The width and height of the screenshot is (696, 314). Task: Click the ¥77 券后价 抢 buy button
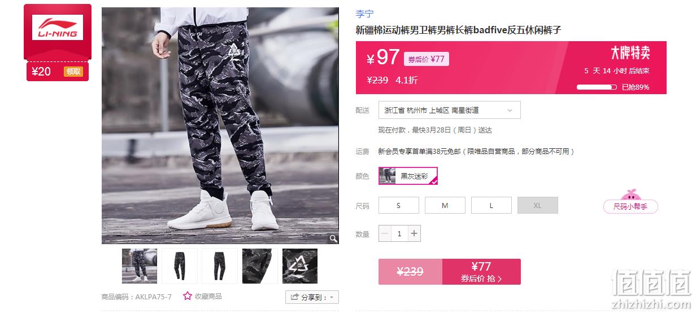point(481,272)
